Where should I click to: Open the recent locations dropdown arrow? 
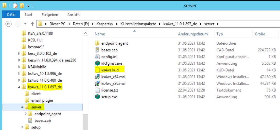pyautogui.click(x=26, y=24)
